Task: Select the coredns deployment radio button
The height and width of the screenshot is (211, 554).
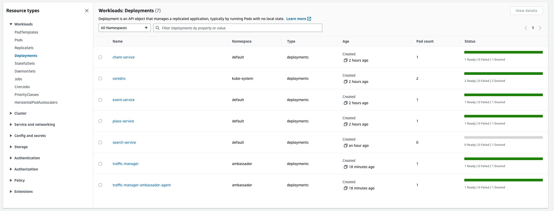Action: coord(100,78)
